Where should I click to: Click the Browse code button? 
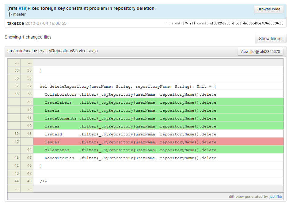click(x=269, y=9)
